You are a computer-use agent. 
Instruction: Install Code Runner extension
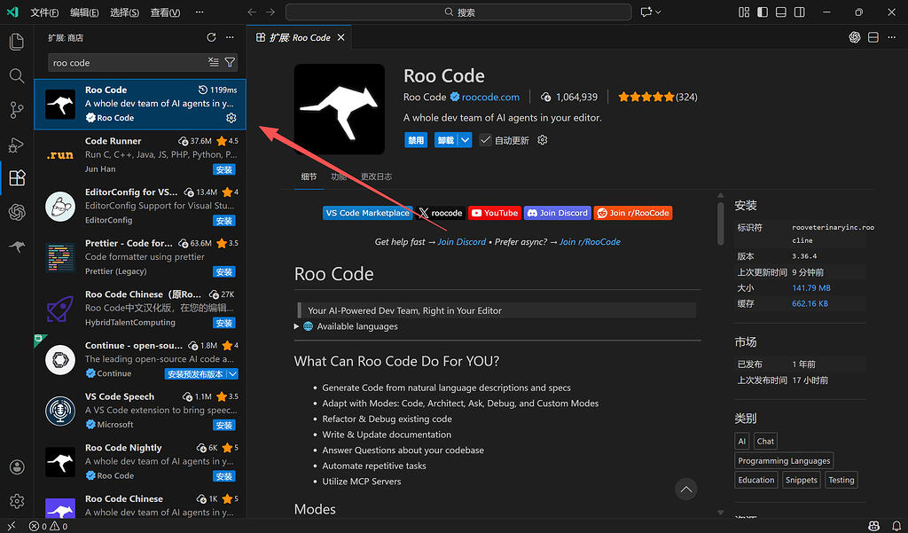[224, 169]
